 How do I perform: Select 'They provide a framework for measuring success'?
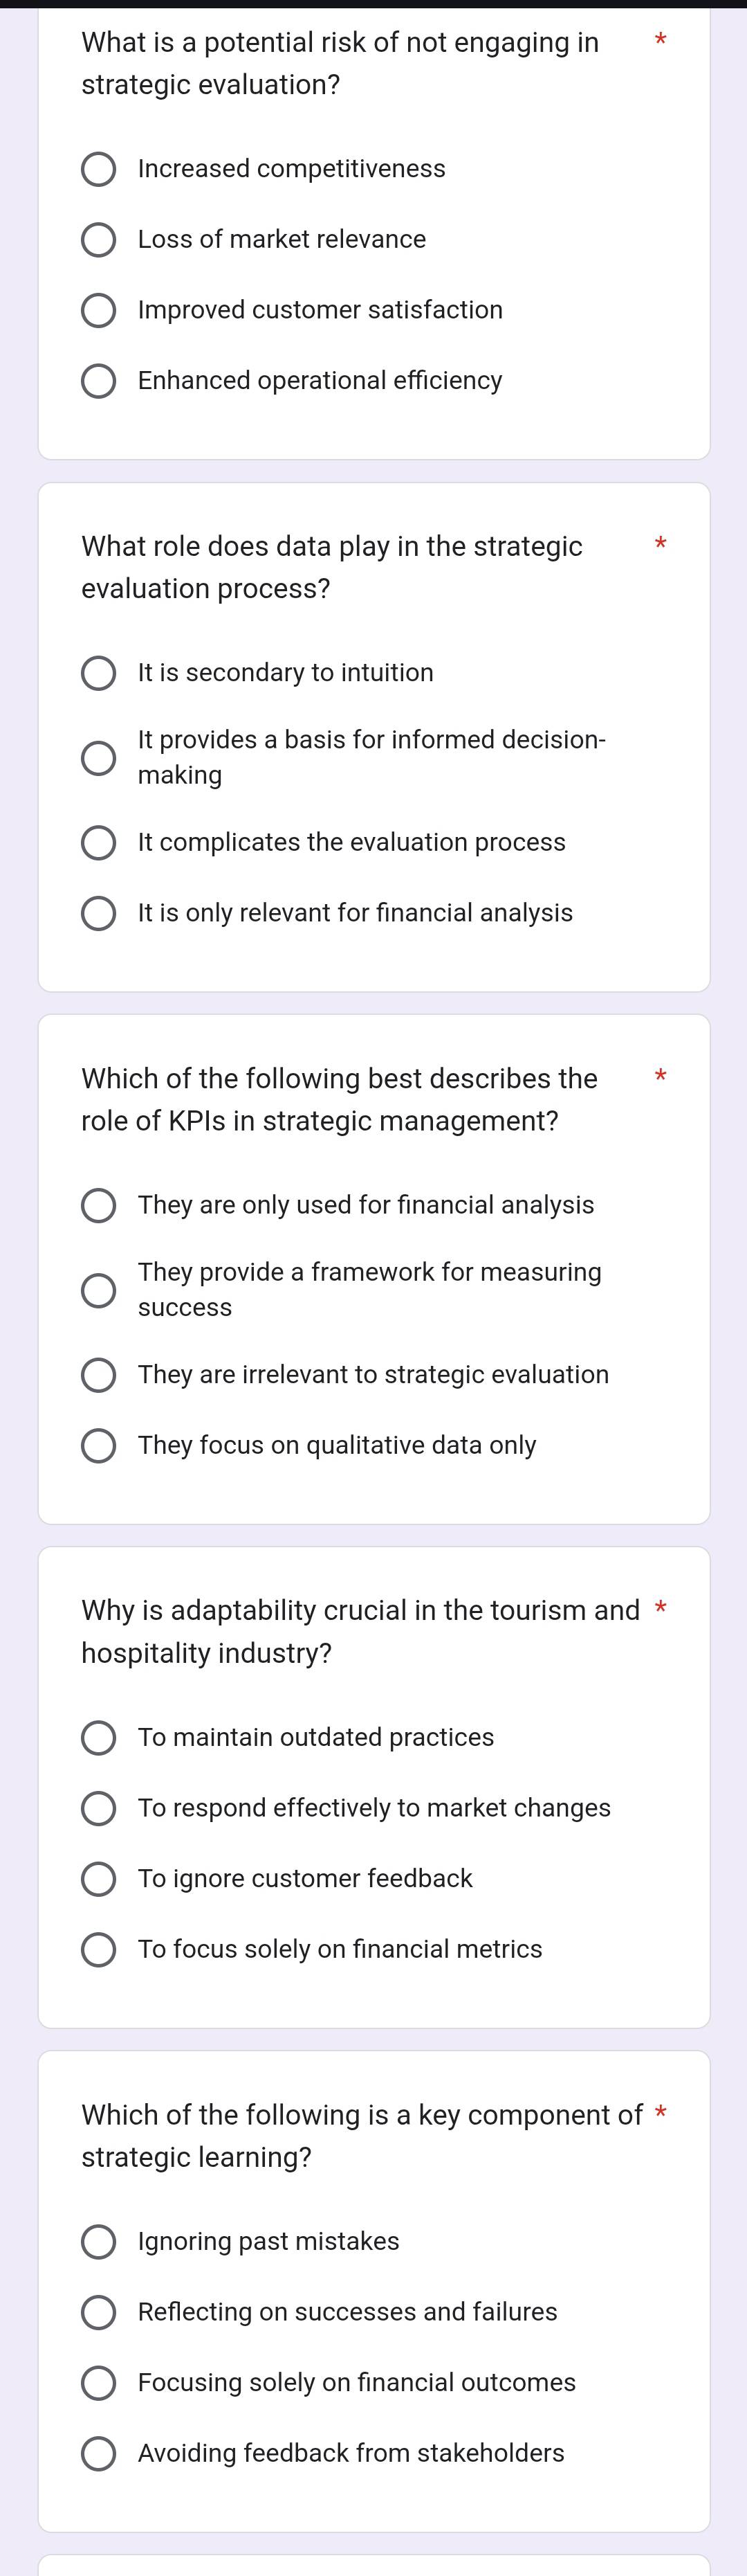coord(98,1290)
